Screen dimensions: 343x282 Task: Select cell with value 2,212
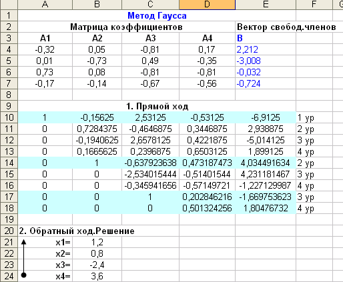pyautogui.click(x=266, y=49)
